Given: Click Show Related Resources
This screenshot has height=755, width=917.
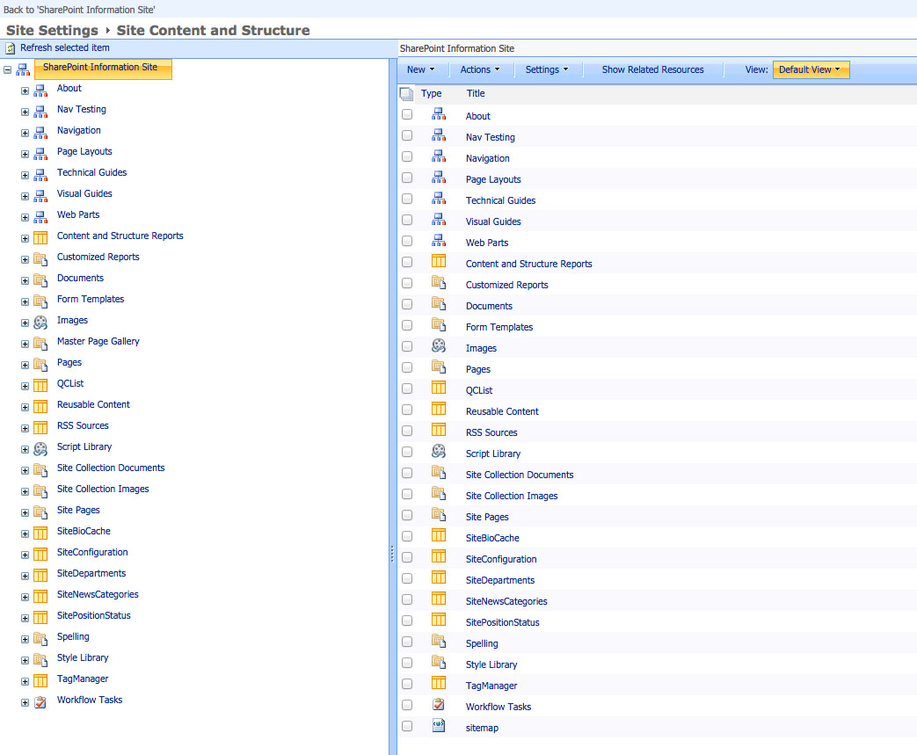Looking at the screenshot, I should pos(652,69).
